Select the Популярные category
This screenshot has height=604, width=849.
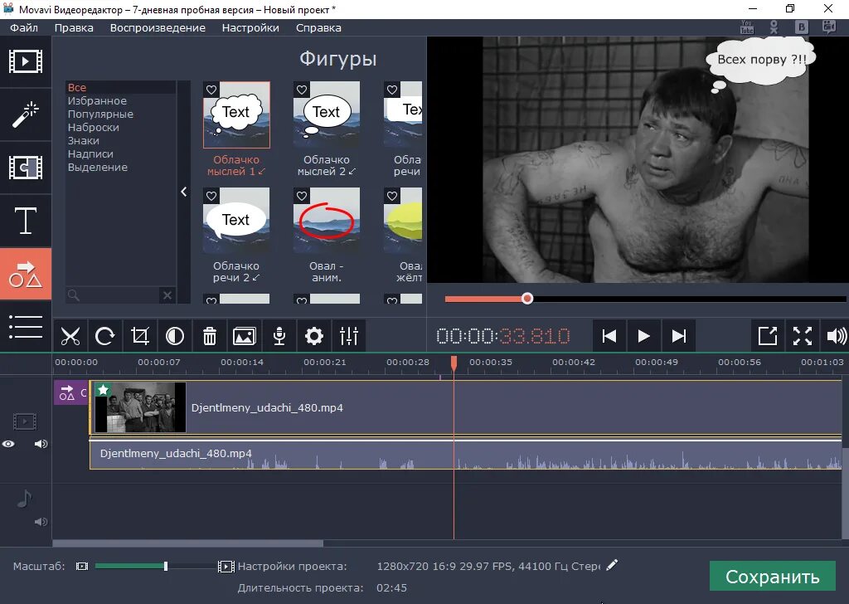[120, 114]
